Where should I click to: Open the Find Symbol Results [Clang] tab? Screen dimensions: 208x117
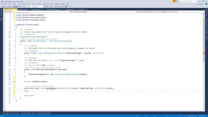pyautogui.click(x=44, y=113)
